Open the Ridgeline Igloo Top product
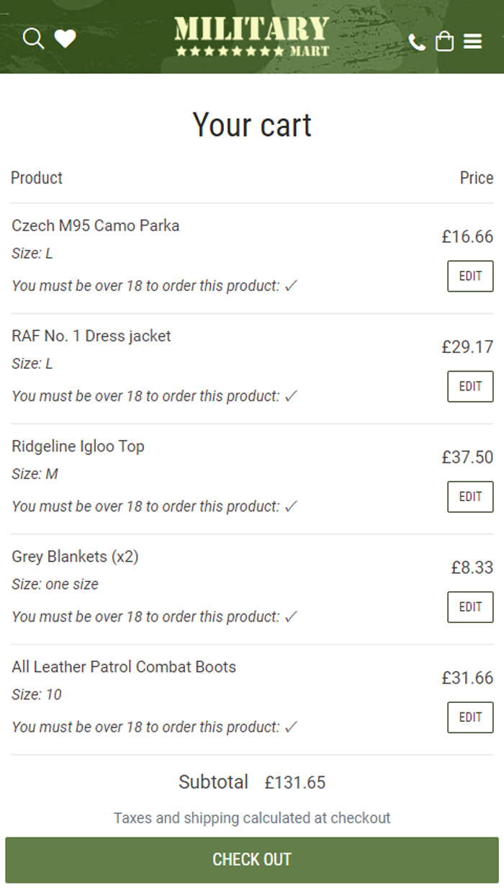 (78, 446)
